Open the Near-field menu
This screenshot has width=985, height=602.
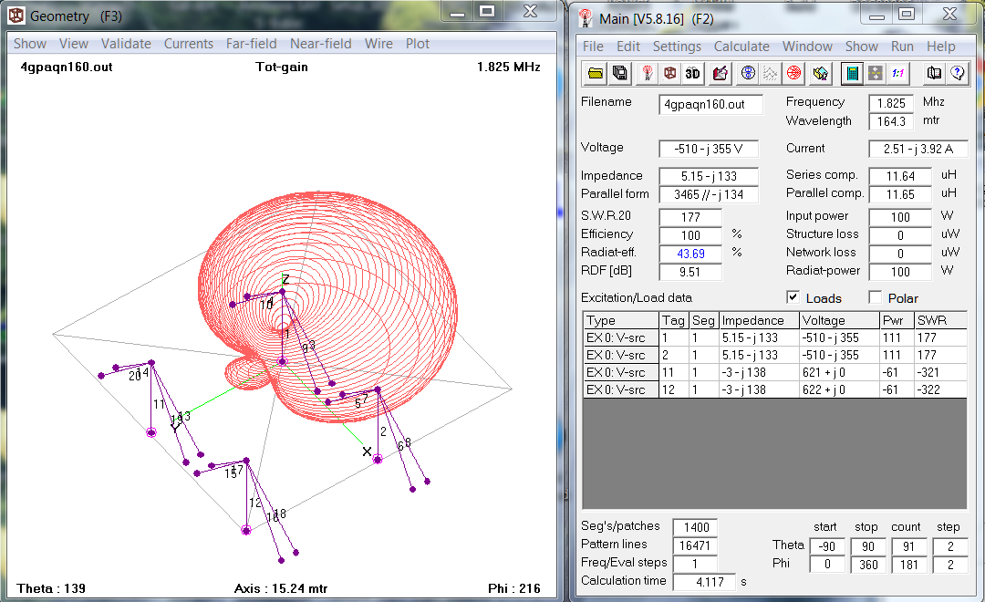(x=321, y=44)
